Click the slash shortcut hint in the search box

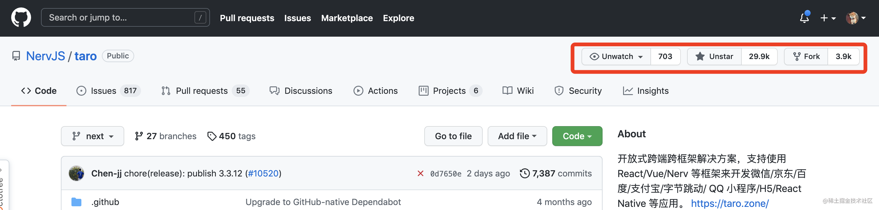coord(200,17)
